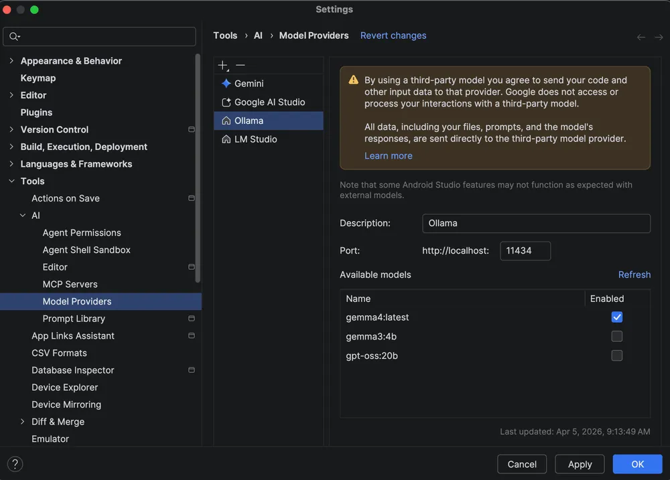Open the MCP Servers settings page

click(x=70, y=285)
